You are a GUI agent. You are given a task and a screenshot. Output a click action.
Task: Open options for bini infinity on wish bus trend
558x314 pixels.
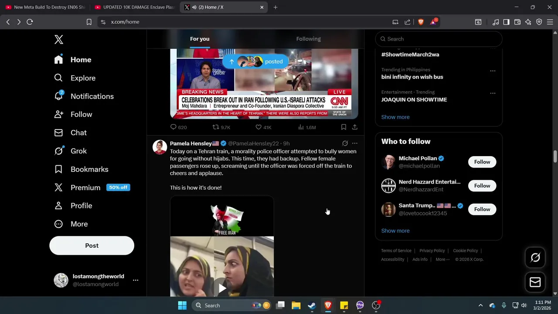click(x=493, y=71)
